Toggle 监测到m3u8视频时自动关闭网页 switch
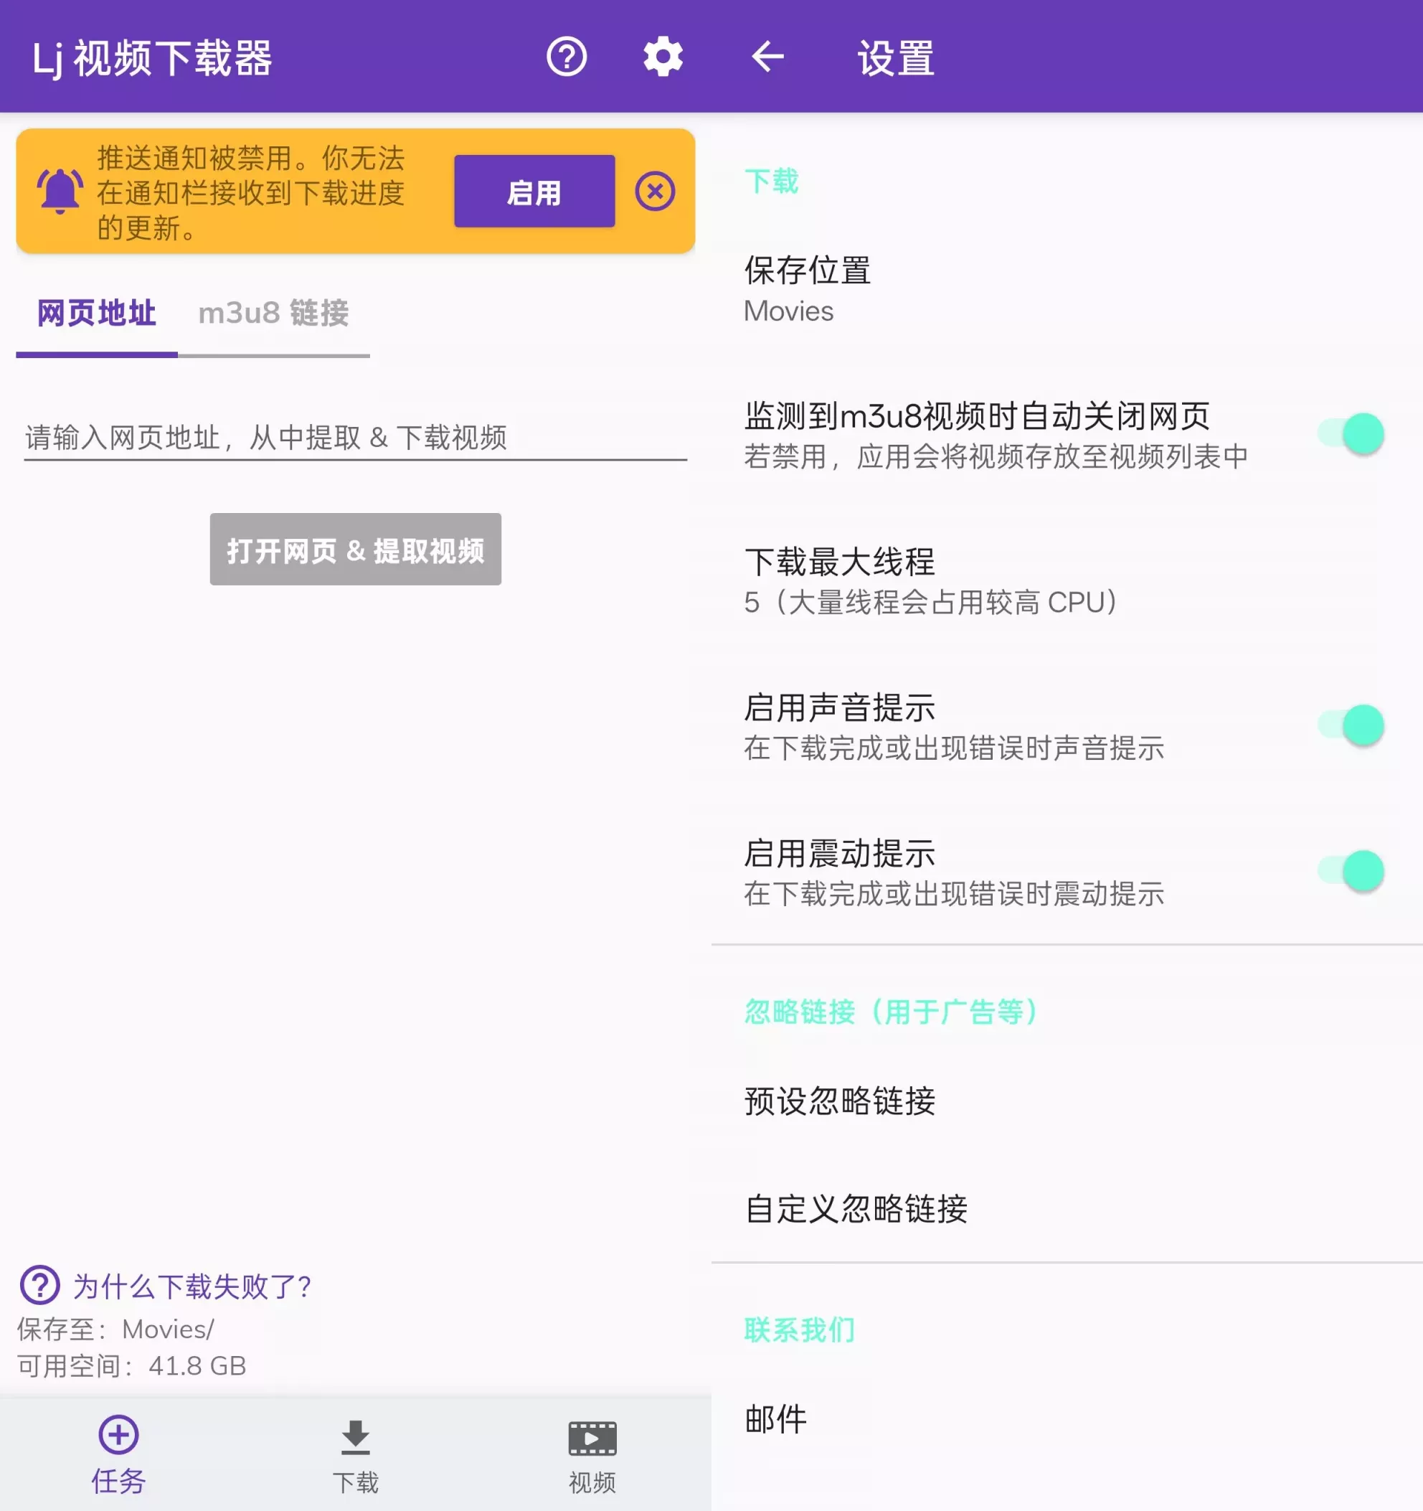Image resolution: width=1423 pixels, height=1511 pixels. 1351,434
